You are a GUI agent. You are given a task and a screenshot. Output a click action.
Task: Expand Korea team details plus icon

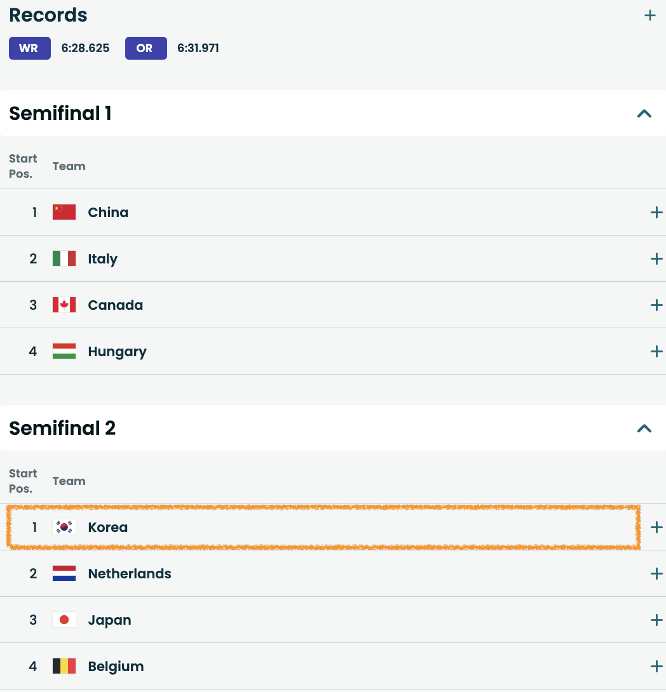click(x=656, y=528)
